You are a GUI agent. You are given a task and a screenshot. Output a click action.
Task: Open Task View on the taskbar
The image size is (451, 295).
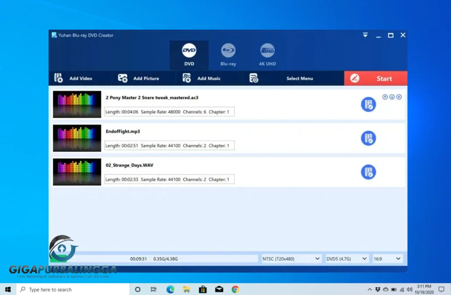pyautogui.click(x=154, y=289)
